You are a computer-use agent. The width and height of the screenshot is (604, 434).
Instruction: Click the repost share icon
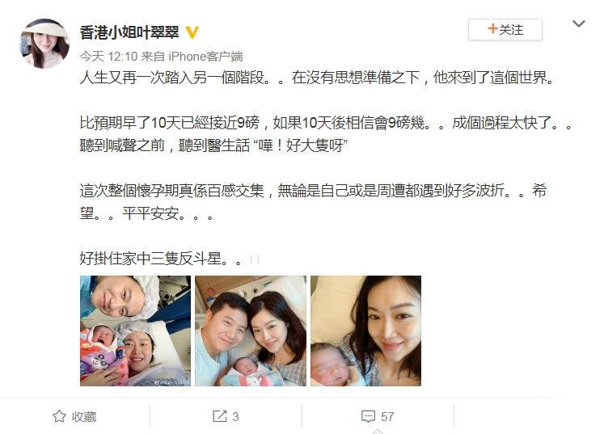coord(220,416)
